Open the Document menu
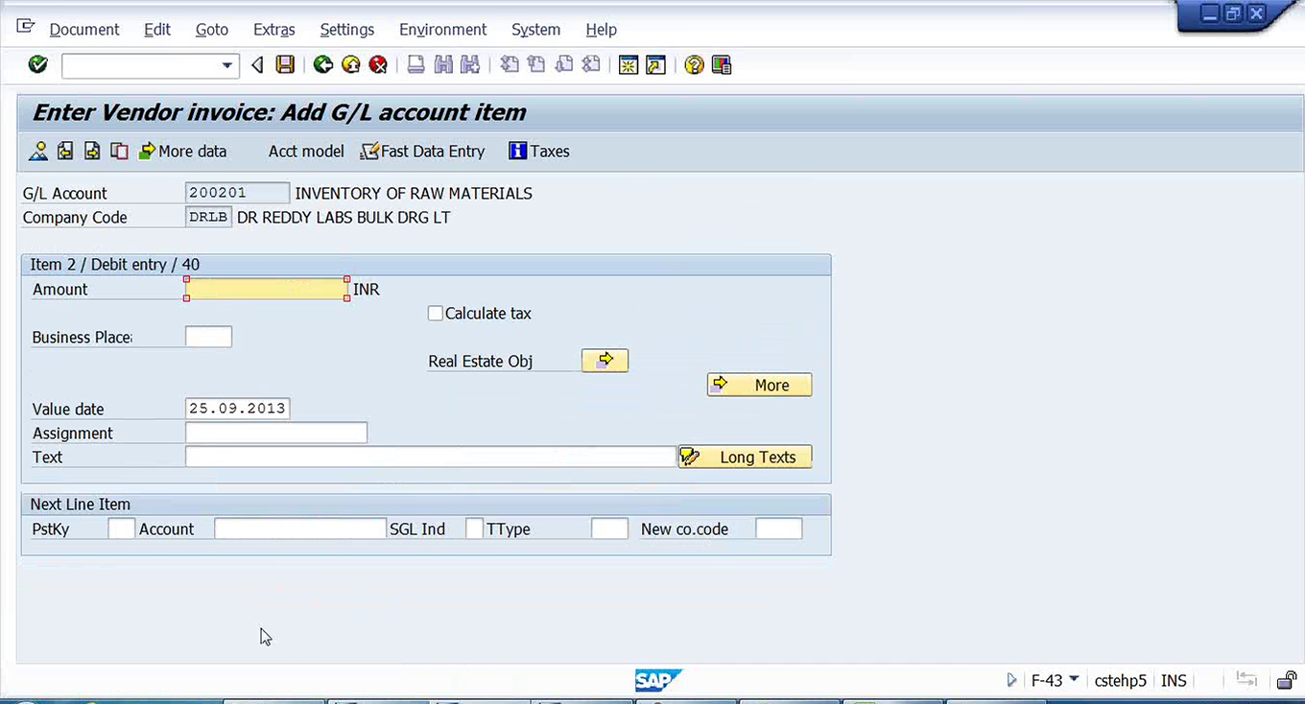The width and height of the screenshot is (1305, 704). (x=84, y=30)
